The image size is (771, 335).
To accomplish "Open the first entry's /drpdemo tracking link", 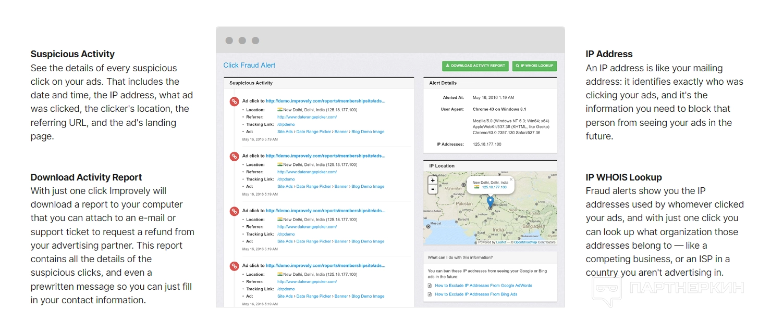I will coord(286,124).
